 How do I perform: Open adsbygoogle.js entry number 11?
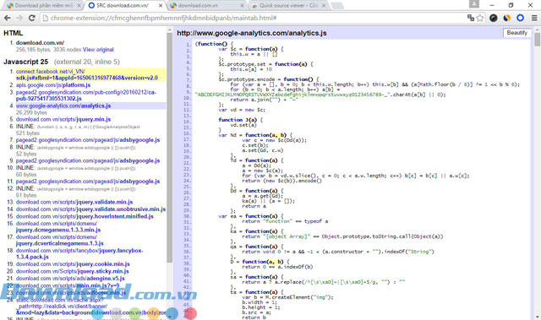[x=88, y=182]
